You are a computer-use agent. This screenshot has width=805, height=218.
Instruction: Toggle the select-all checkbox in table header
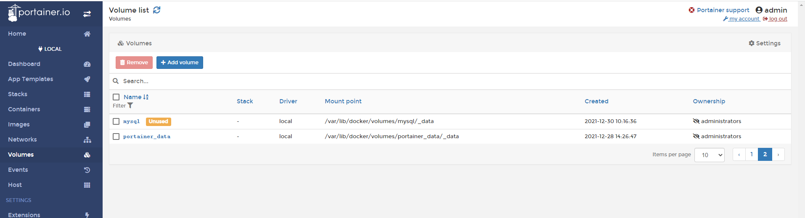click(x=116, y=97)
